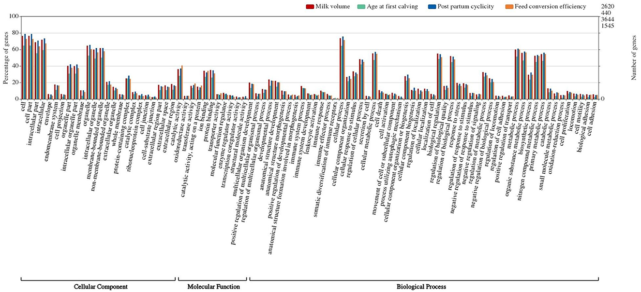Click the 'whole membrane' category label
641x292 pixels.
(x=118, y=124)
